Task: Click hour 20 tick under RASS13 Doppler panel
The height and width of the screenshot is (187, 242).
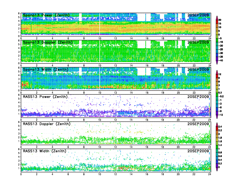Action: pos(178,147)
